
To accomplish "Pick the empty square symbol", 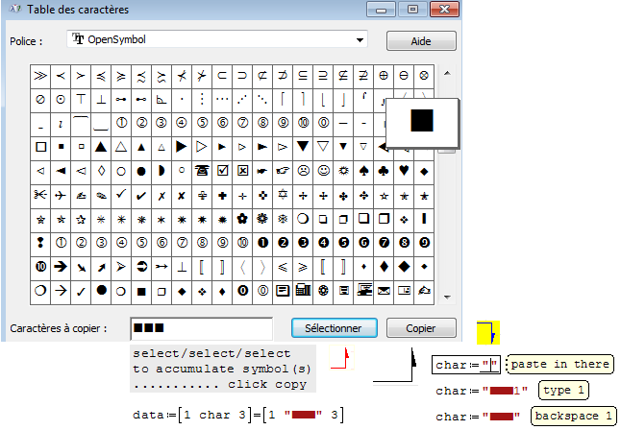I will 40,147.
